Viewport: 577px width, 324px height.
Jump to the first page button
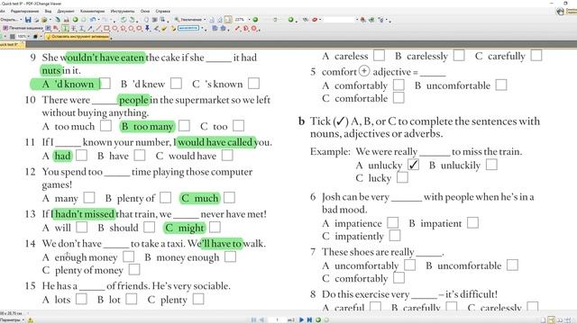point(253,320)
